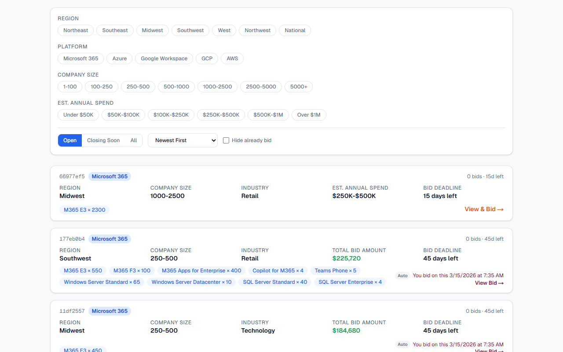Select company size 1-100

click(70, 87)
